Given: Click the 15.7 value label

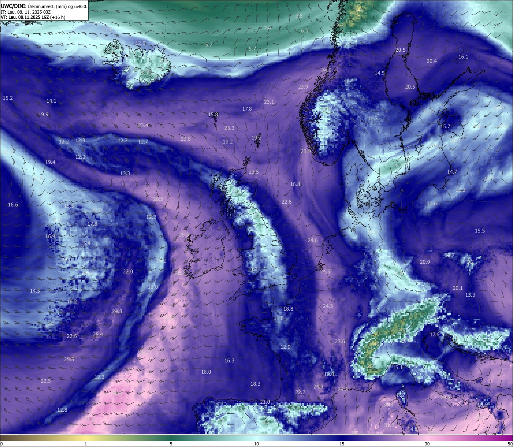Looking at the screenshot, I should (445, 127).
